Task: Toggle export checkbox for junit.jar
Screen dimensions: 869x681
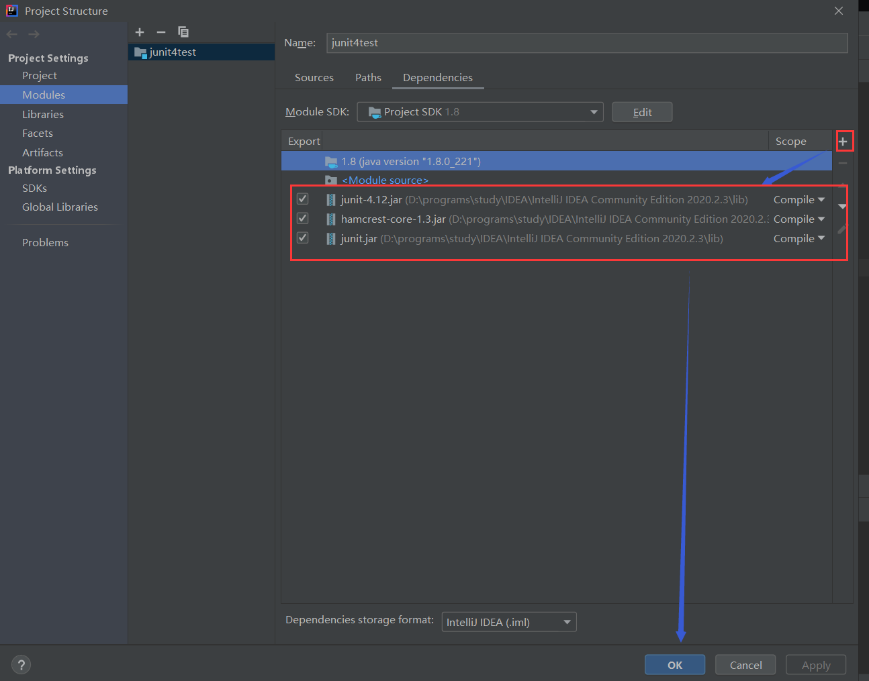Action: 303,238
